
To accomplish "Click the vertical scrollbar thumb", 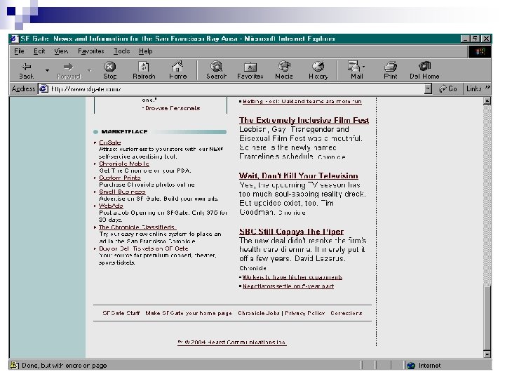I will 487,318.
